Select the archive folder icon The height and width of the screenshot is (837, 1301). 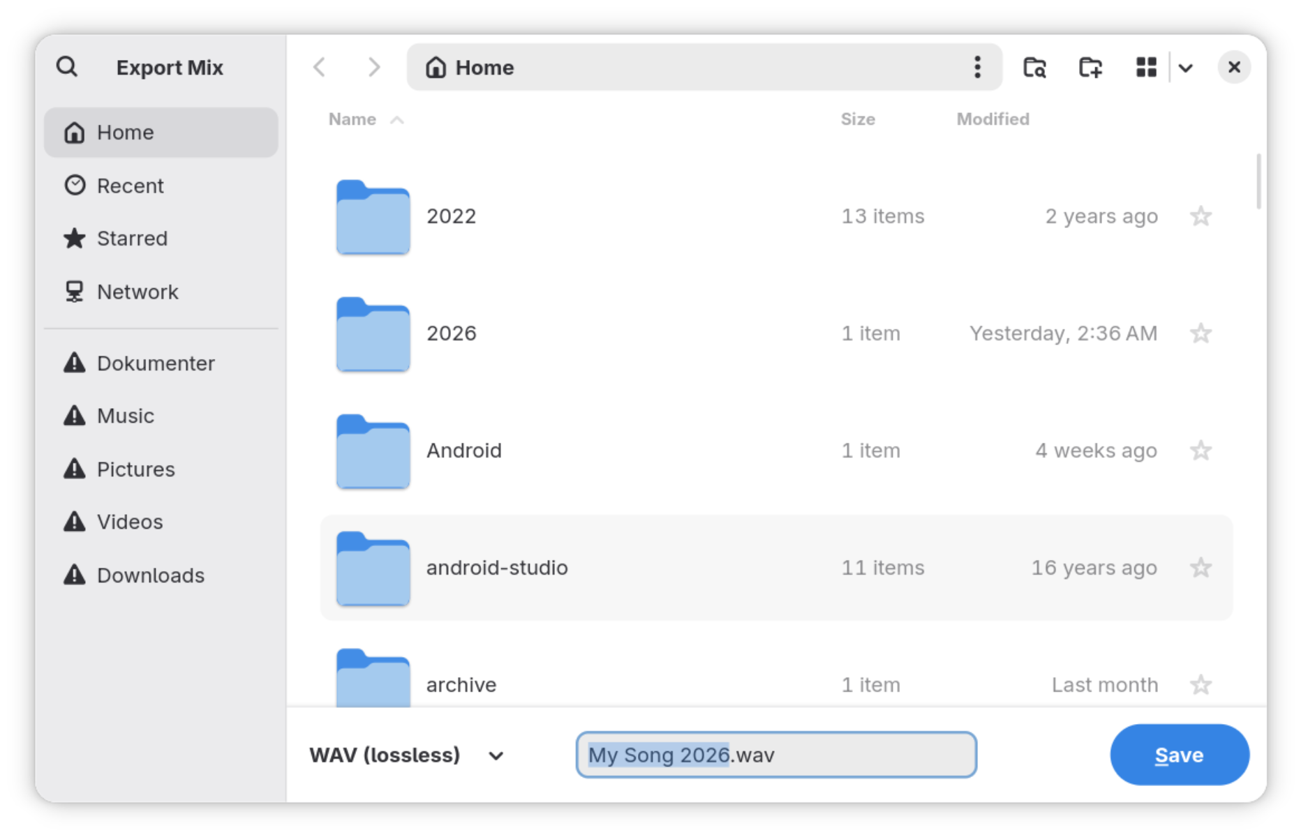click(x=373, y=677)
